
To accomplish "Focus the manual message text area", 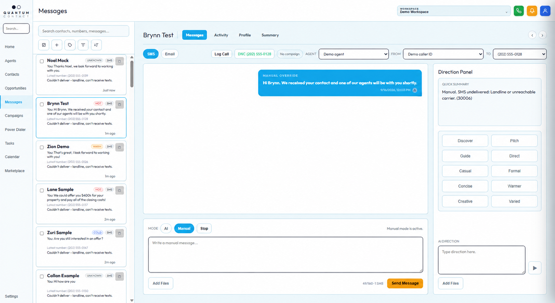I will tap(286, 255).
